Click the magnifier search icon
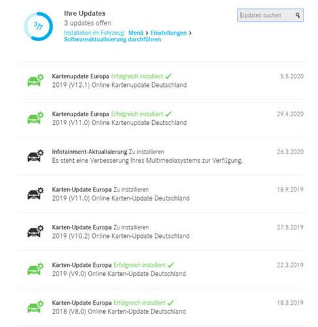The width and height of the screenshot is (318, 327). point(298,15)
